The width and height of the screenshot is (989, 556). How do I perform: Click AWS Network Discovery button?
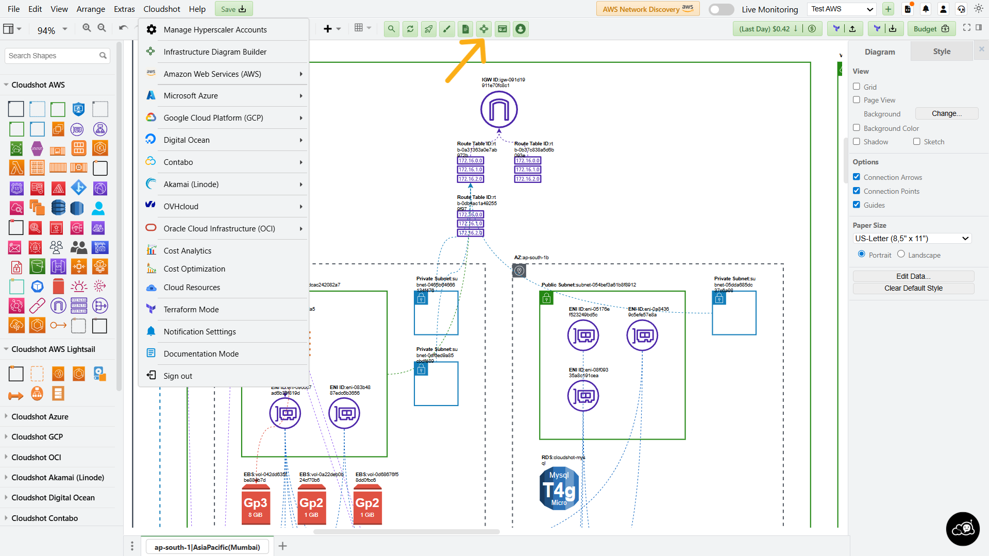(648, 9)
